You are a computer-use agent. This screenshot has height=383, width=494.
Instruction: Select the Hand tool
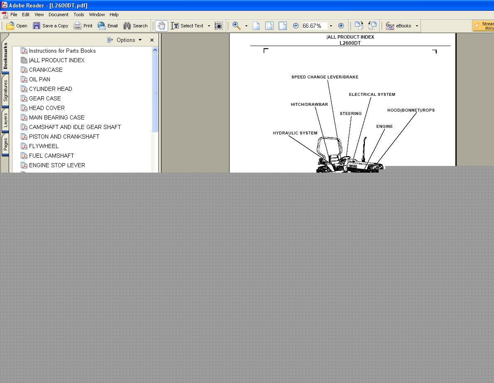[x=161, y=26]
